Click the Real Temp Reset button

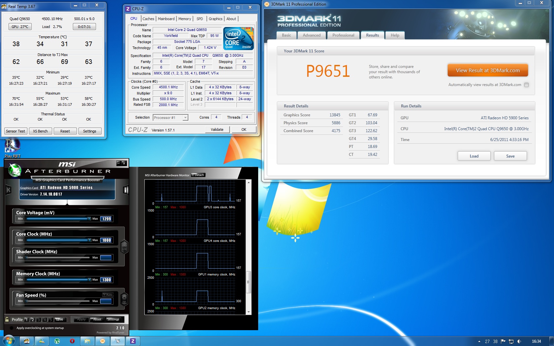pyautogui.click(x=65, y=131)
